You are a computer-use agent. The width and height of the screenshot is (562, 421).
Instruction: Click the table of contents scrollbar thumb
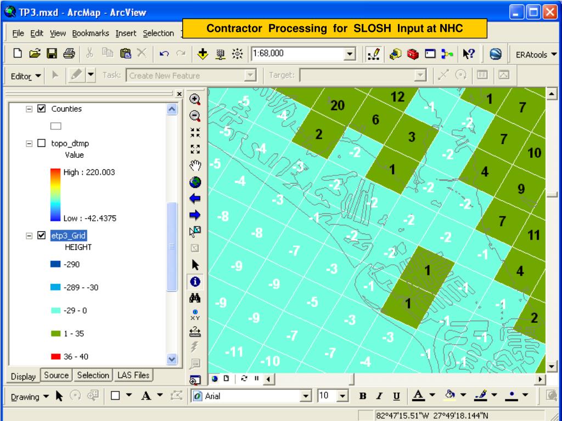pyautogui.click(x=172, y=247)
